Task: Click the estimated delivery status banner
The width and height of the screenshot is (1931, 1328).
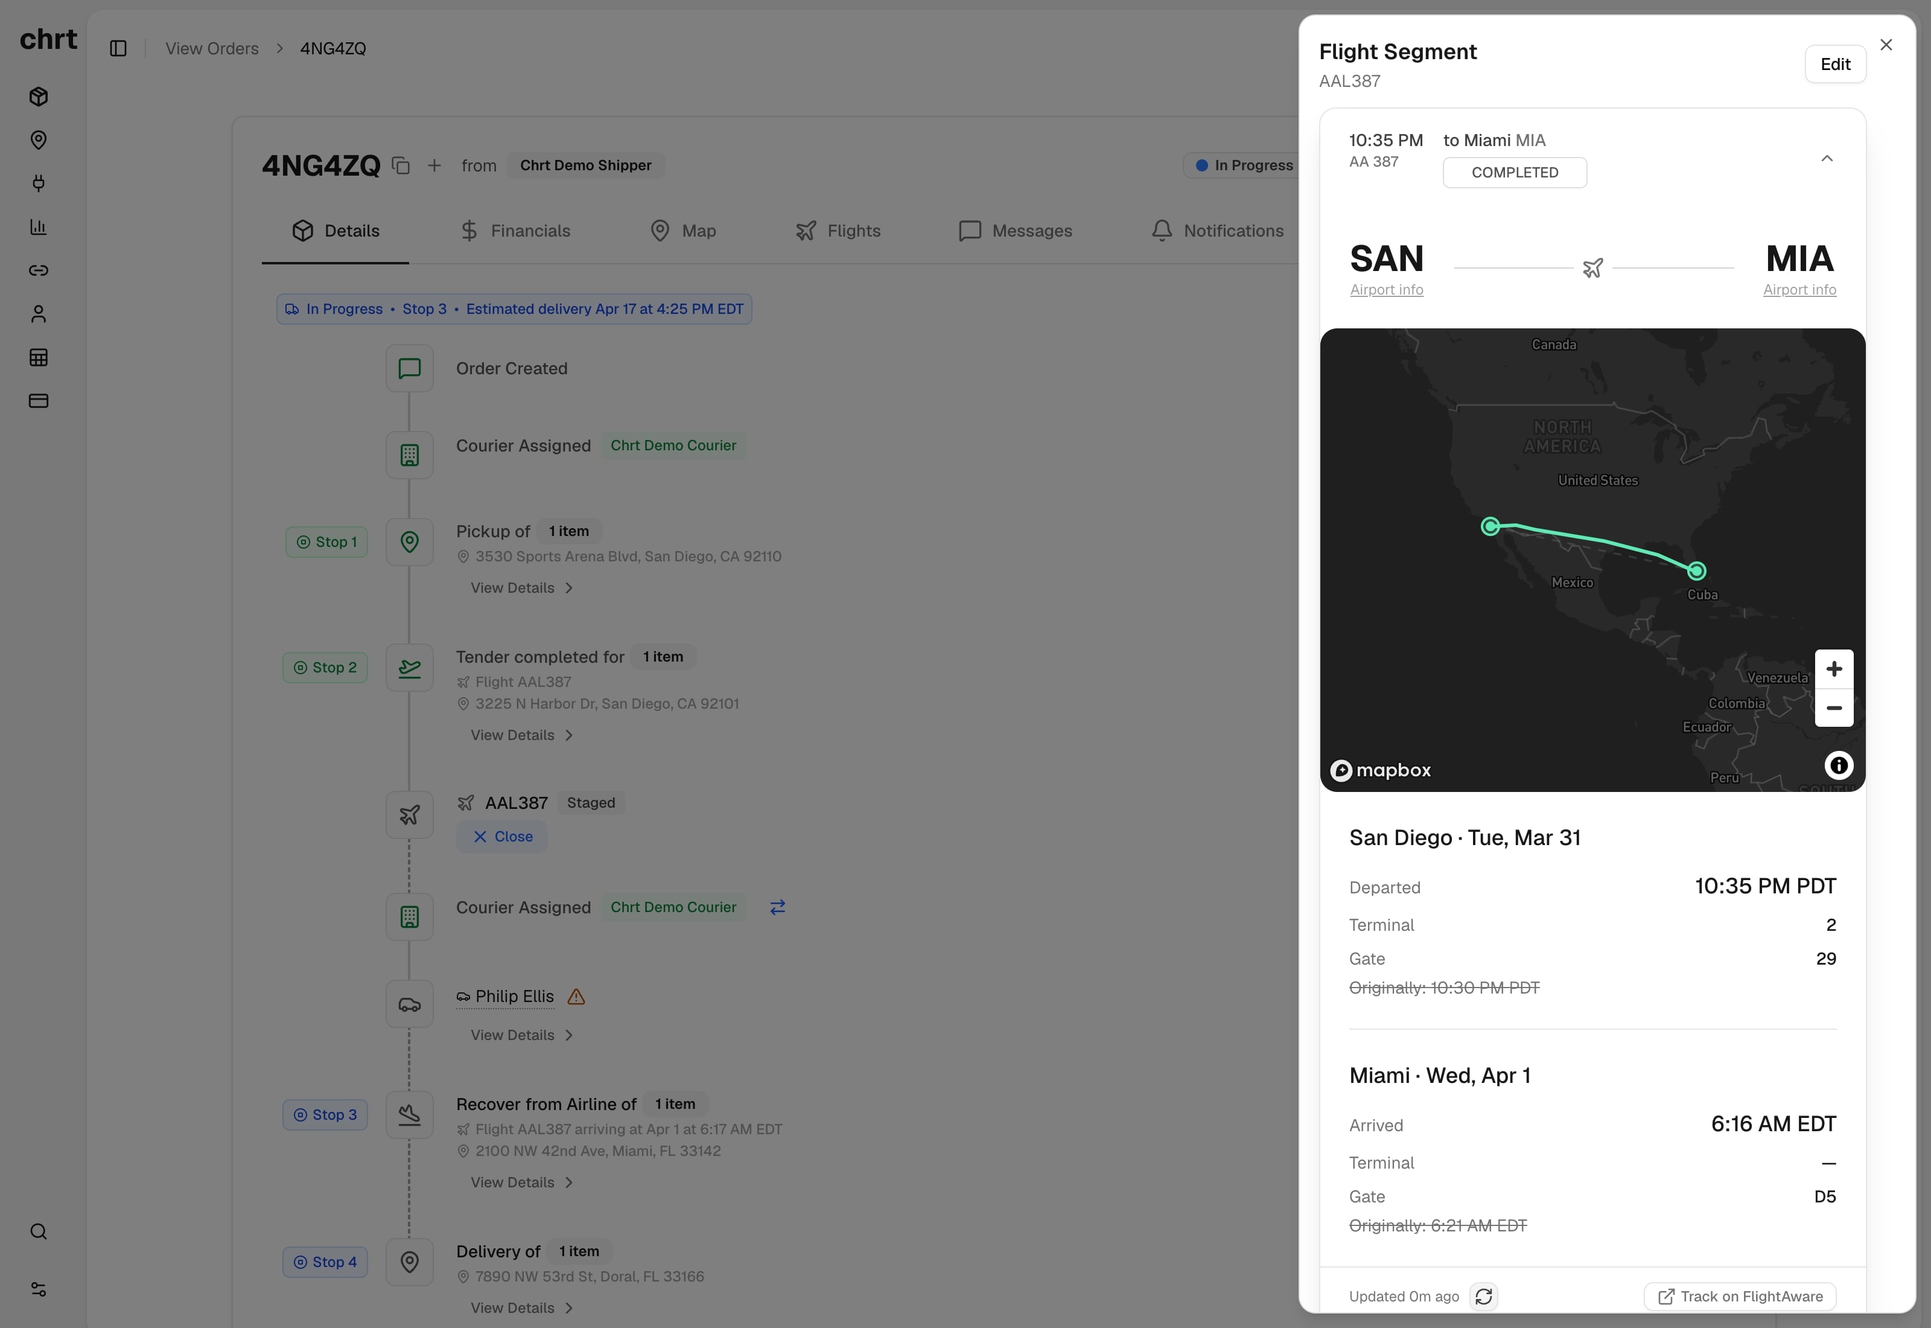Action: pyautogui.click(x=514, y=308)
